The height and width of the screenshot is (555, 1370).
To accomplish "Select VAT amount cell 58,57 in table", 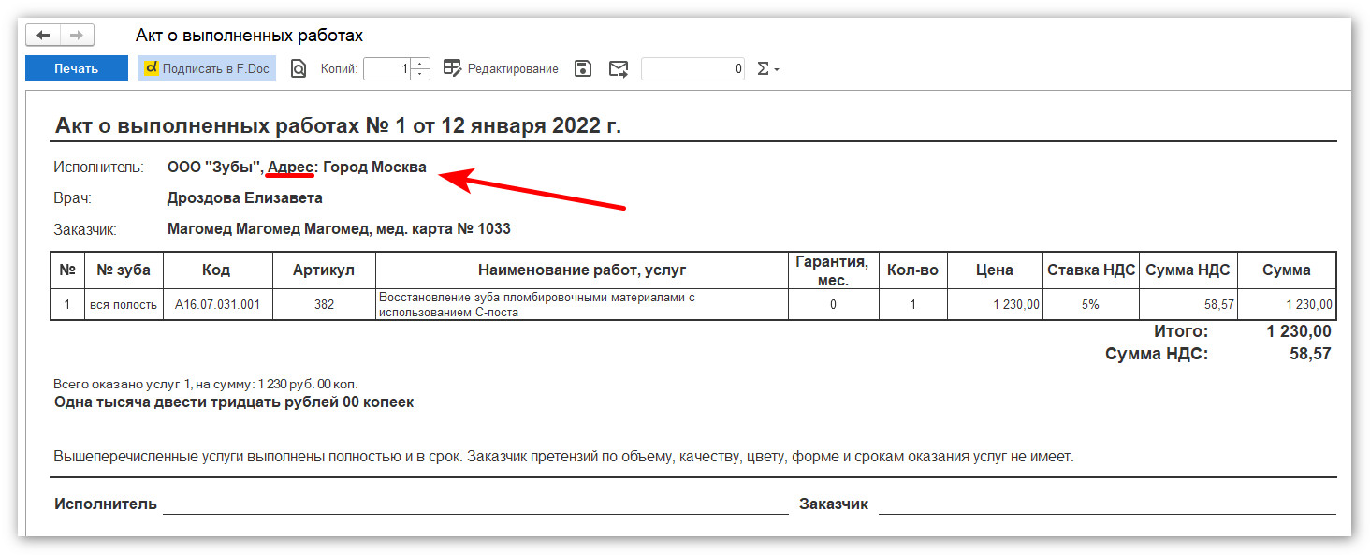I will [x=1188, y=304].
